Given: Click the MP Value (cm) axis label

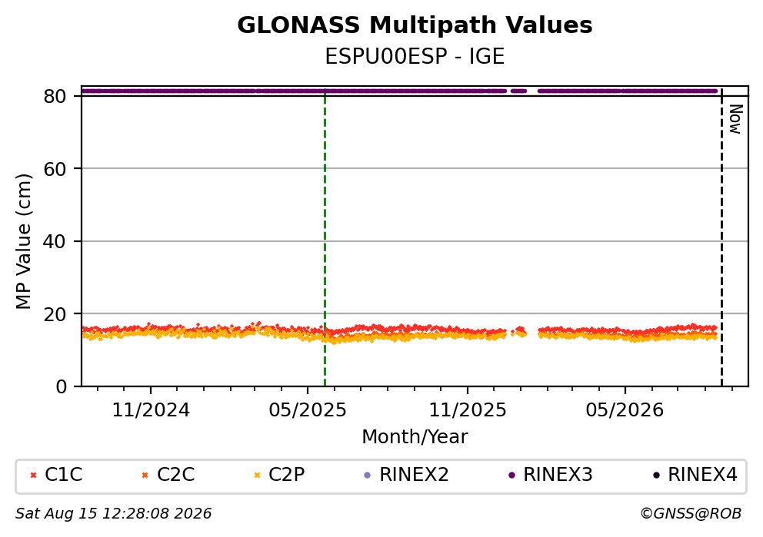Looking at the screenshot, I should coord(23,241).
